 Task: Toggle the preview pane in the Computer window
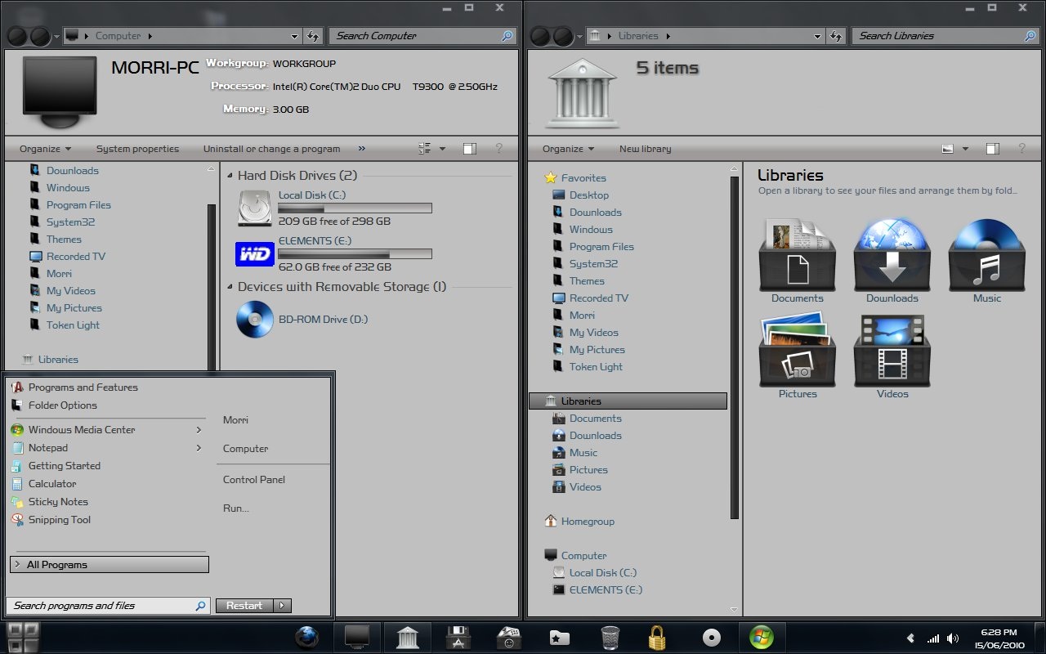coord(469,148)
